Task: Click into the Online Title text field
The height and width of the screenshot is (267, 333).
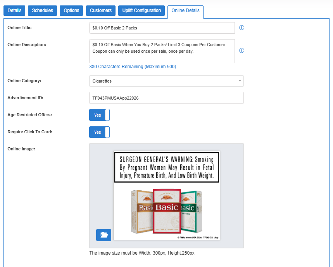Action: click(x=162, y=28)
